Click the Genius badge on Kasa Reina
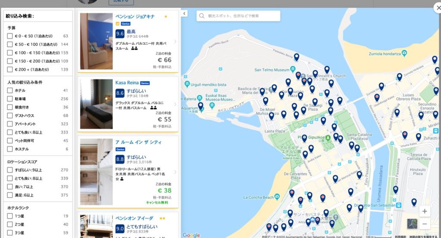441x238 pixels. coord(145,83)
